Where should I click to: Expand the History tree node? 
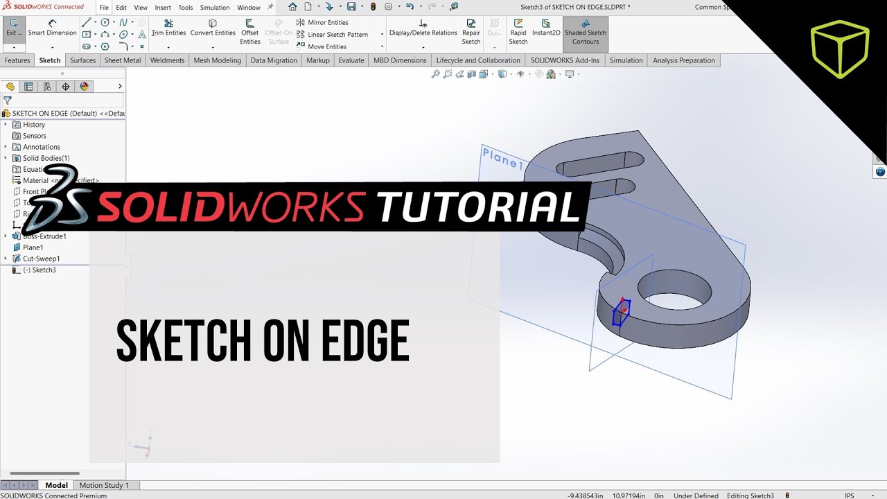pyautogui.click(x=6, y=125)
